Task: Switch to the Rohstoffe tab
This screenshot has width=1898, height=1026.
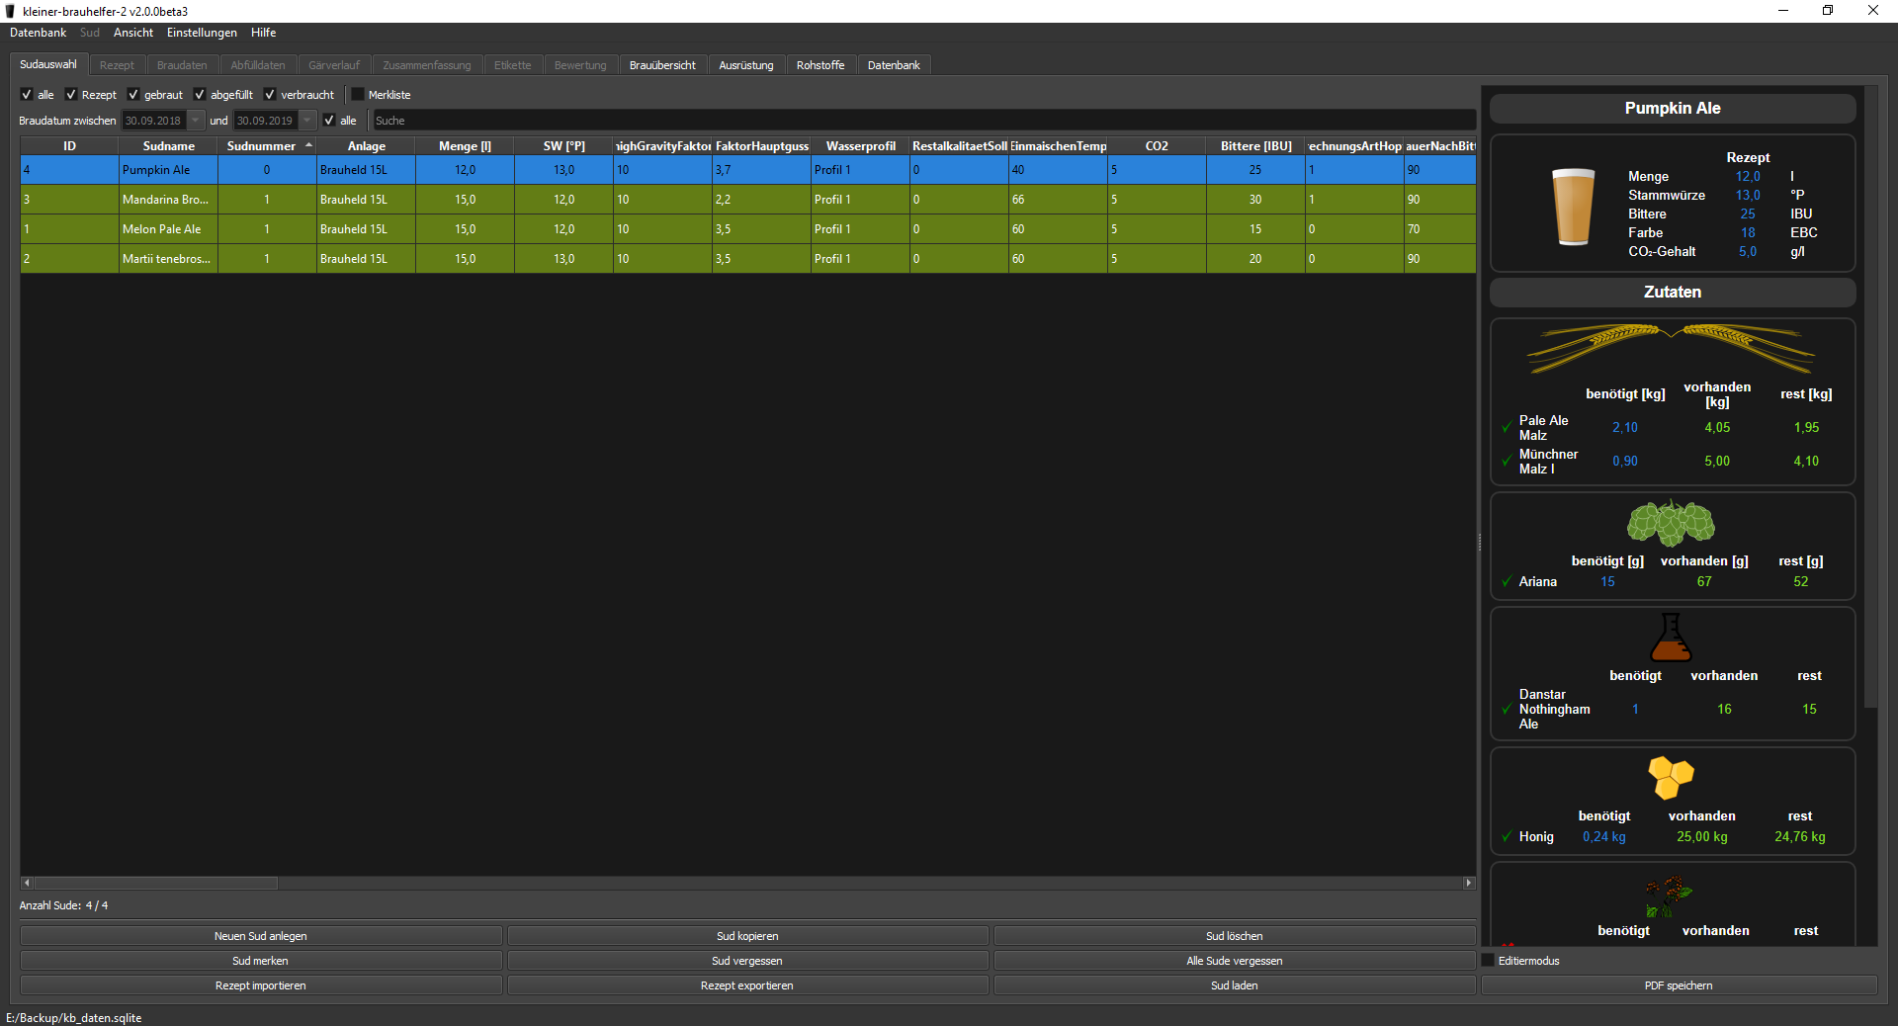Action: 820,65
